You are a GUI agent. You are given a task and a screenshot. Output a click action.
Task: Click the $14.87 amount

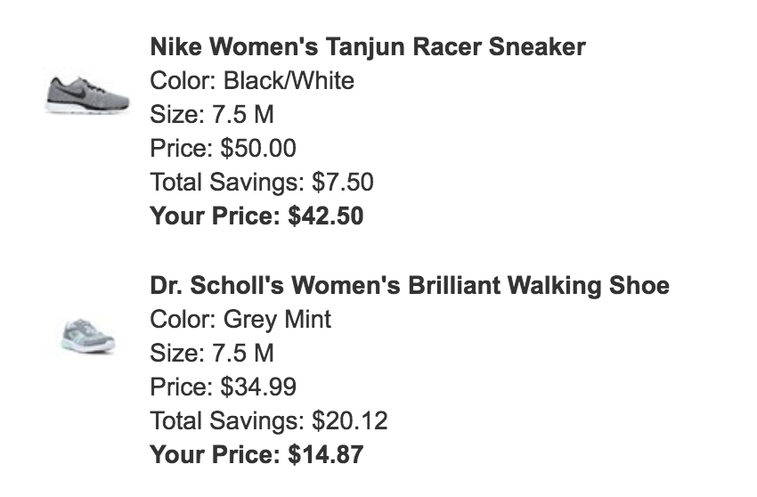(326, 454)
